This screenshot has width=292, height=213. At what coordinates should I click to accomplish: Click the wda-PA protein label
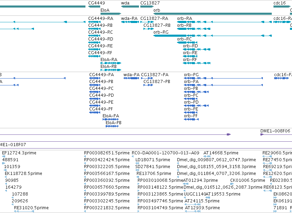131,75
